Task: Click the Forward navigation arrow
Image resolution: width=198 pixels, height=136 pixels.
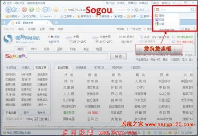Action: click(14, 10)
